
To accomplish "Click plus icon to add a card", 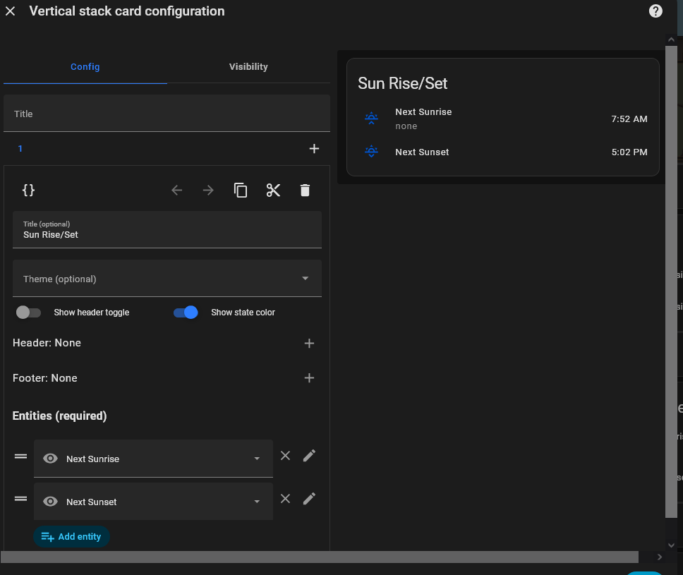I will (x=314, y=149).
